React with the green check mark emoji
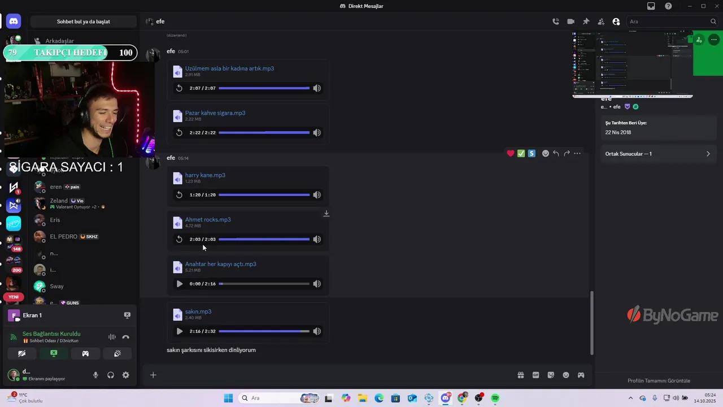This screenshot has height=407, width=723. point(521,153)
